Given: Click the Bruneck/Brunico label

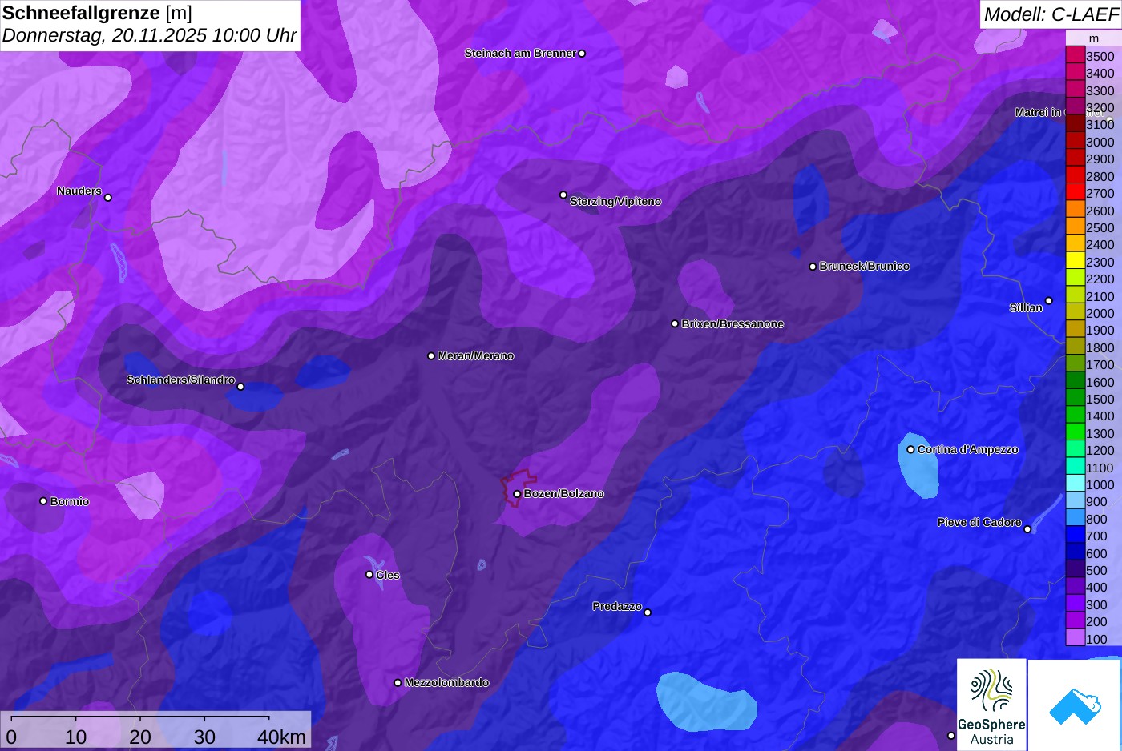Looking at the screenshot, I should [x=865, y=266].
